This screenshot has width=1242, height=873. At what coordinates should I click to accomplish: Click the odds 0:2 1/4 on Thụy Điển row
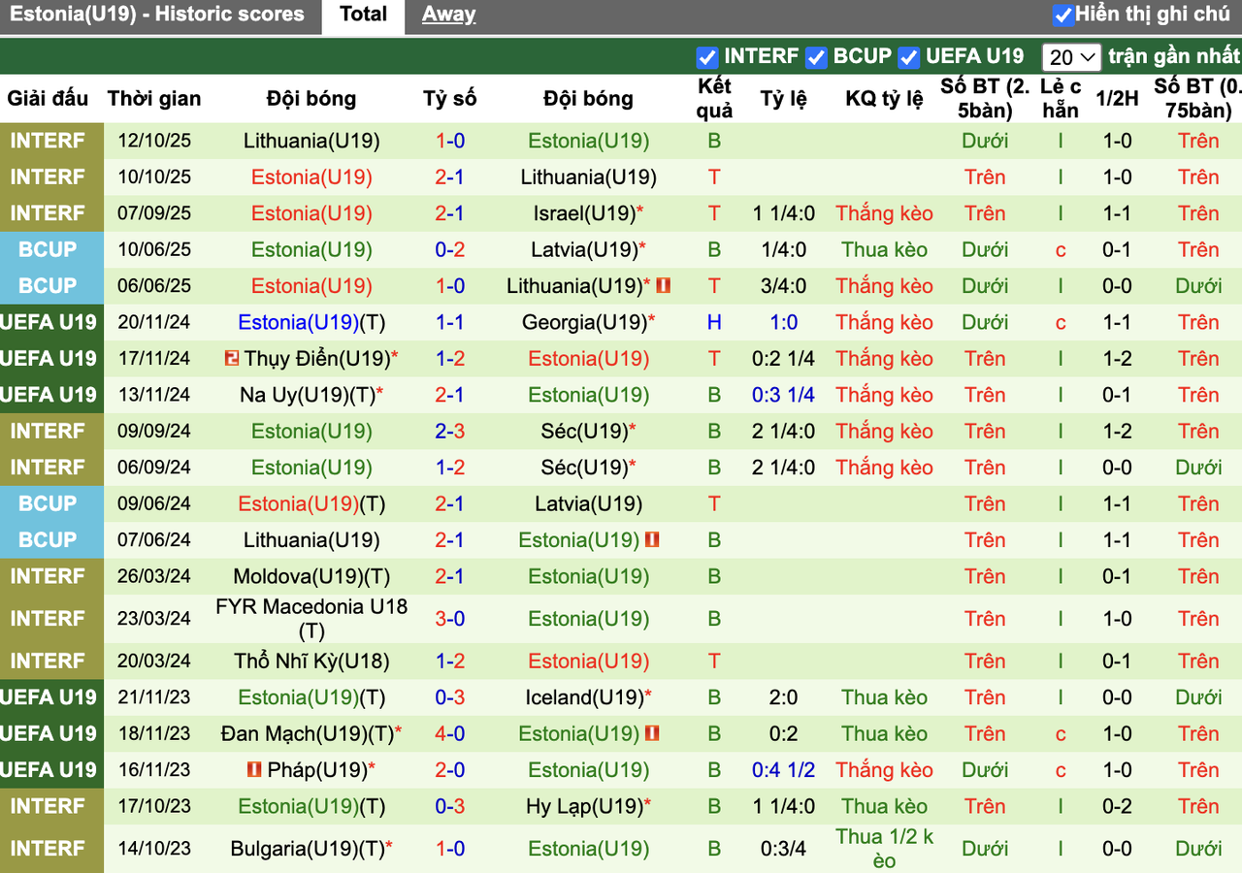pyautogui.click(x=784, y=359)
